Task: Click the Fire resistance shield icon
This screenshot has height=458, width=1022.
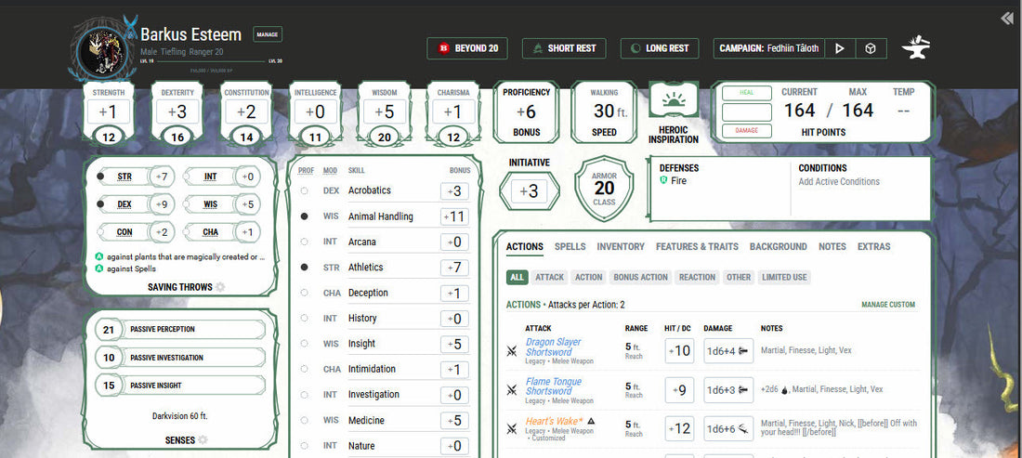Action: point(663,181)
